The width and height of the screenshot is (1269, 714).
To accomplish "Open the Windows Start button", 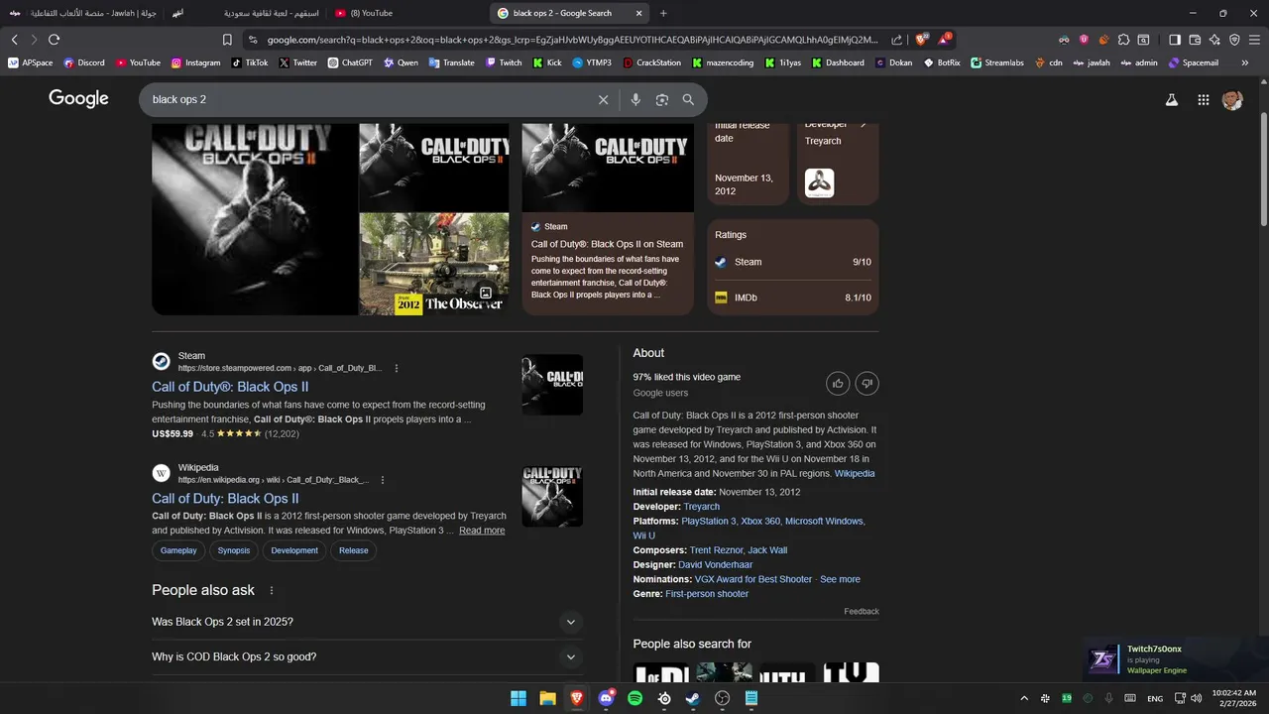I will [519, 698].
